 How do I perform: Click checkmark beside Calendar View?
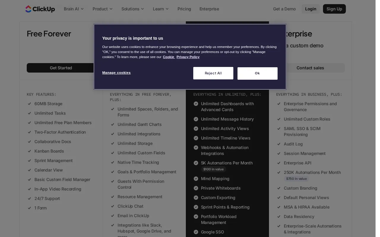[x=29, y=170]
